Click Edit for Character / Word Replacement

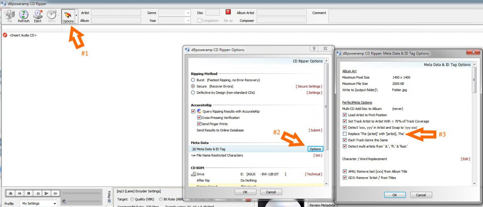(x=465, y=159)
